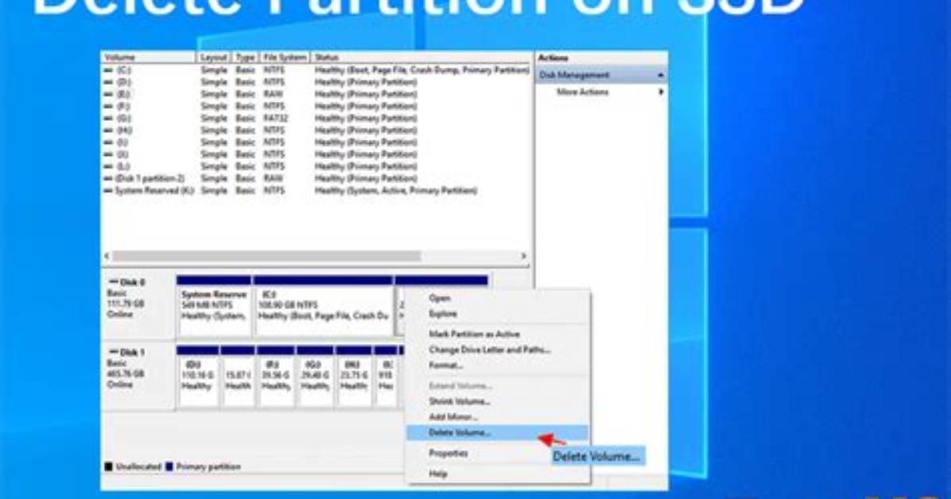
Task: Select the System Reserved partition on Disk 0
Action: click(x=214, y=306)
